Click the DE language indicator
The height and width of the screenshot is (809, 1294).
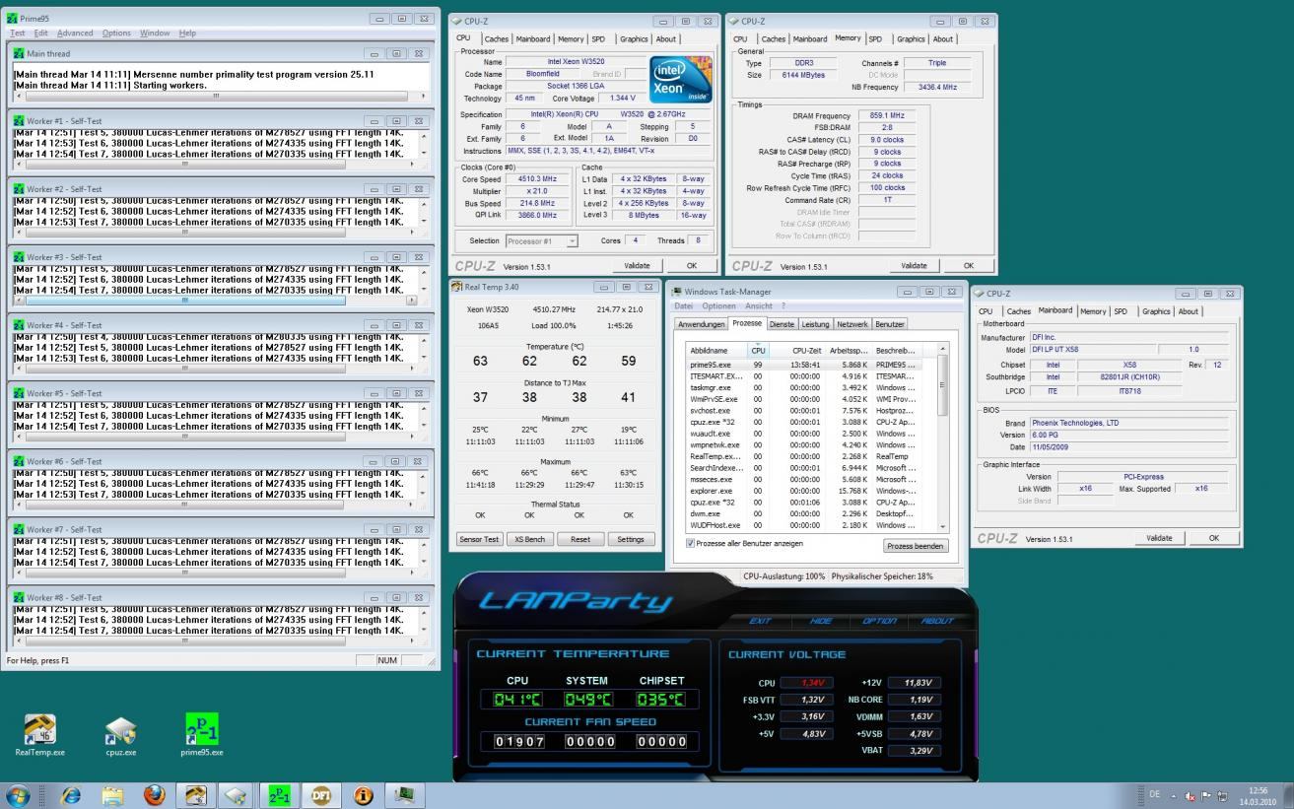1154,796
